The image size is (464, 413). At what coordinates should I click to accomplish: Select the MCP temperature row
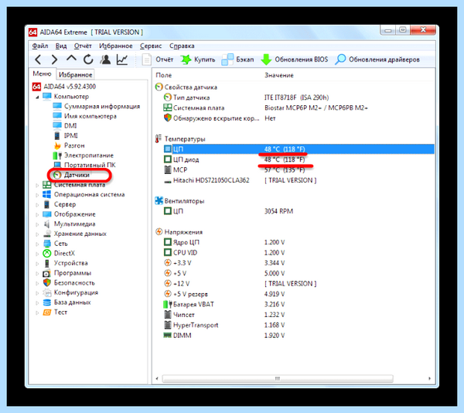tap(295, 170)
